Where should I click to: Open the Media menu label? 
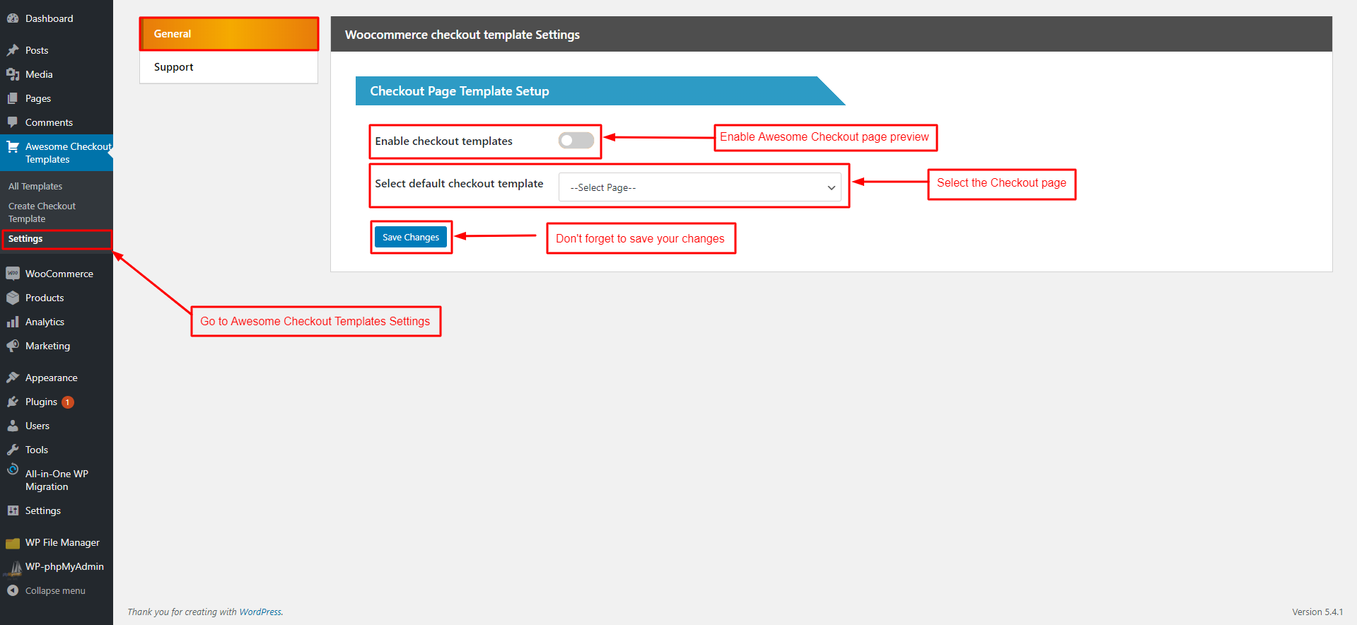(x=39, y=74)
